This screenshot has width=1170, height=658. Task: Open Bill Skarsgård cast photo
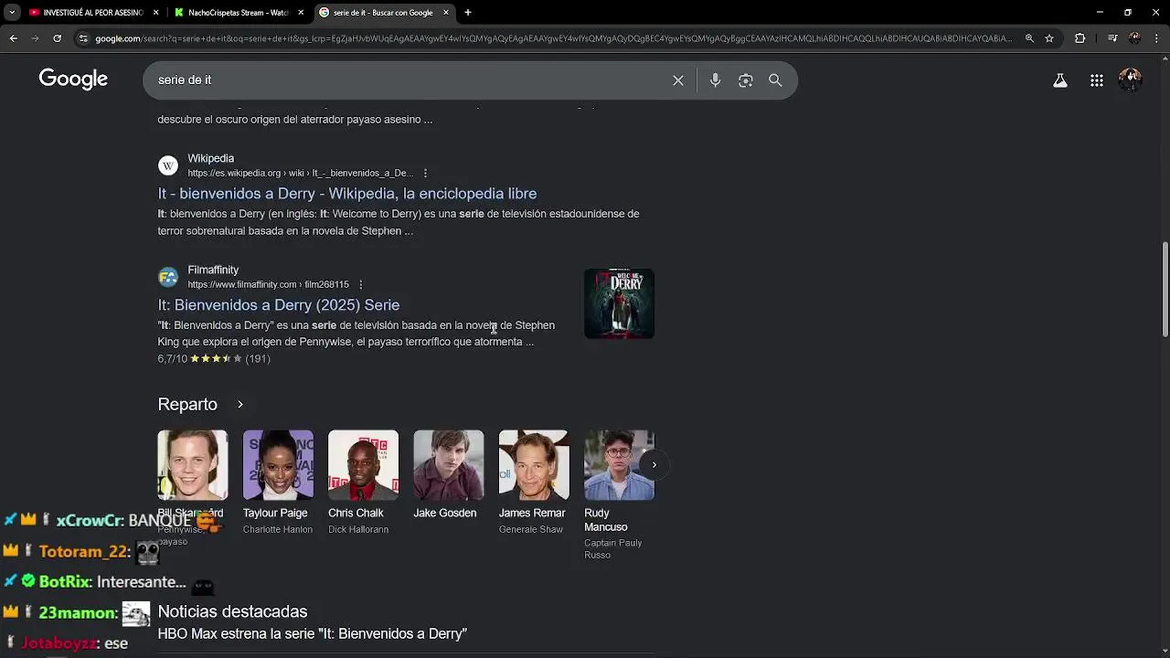click(192, 465)
